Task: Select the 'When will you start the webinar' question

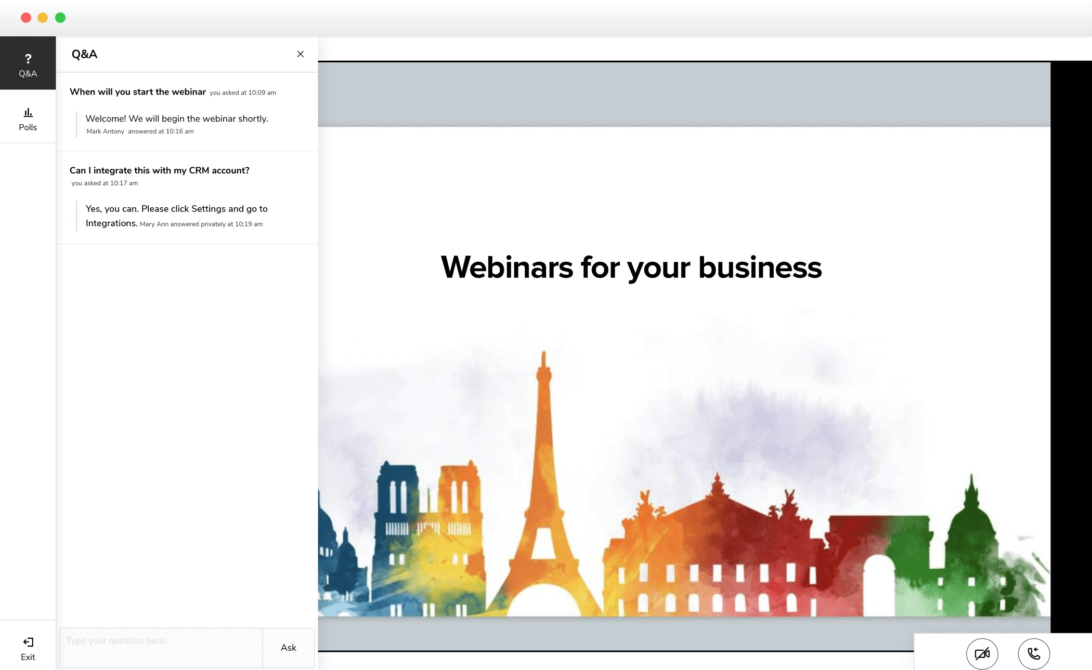Action: click(x=138, y=92)
